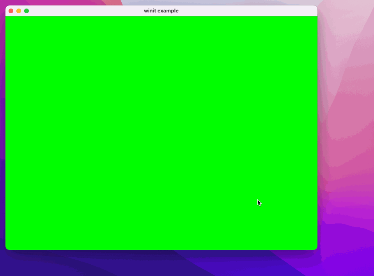The width and height of the screenshot is (374, 276).
Task: Close the winit example window
Action: coord(11,11)
